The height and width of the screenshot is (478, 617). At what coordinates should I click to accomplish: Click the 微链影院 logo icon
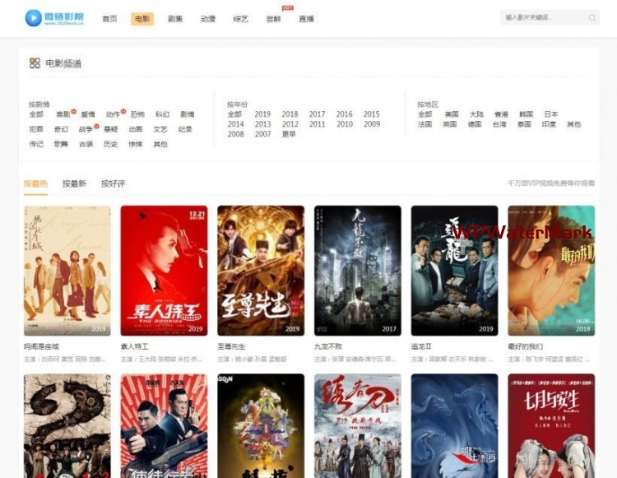[33, 18]
